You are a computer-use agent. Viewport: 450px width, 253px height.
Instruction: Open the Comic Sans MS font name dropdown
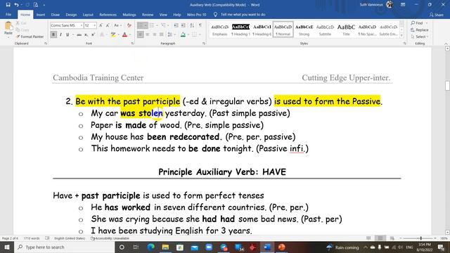82,25
